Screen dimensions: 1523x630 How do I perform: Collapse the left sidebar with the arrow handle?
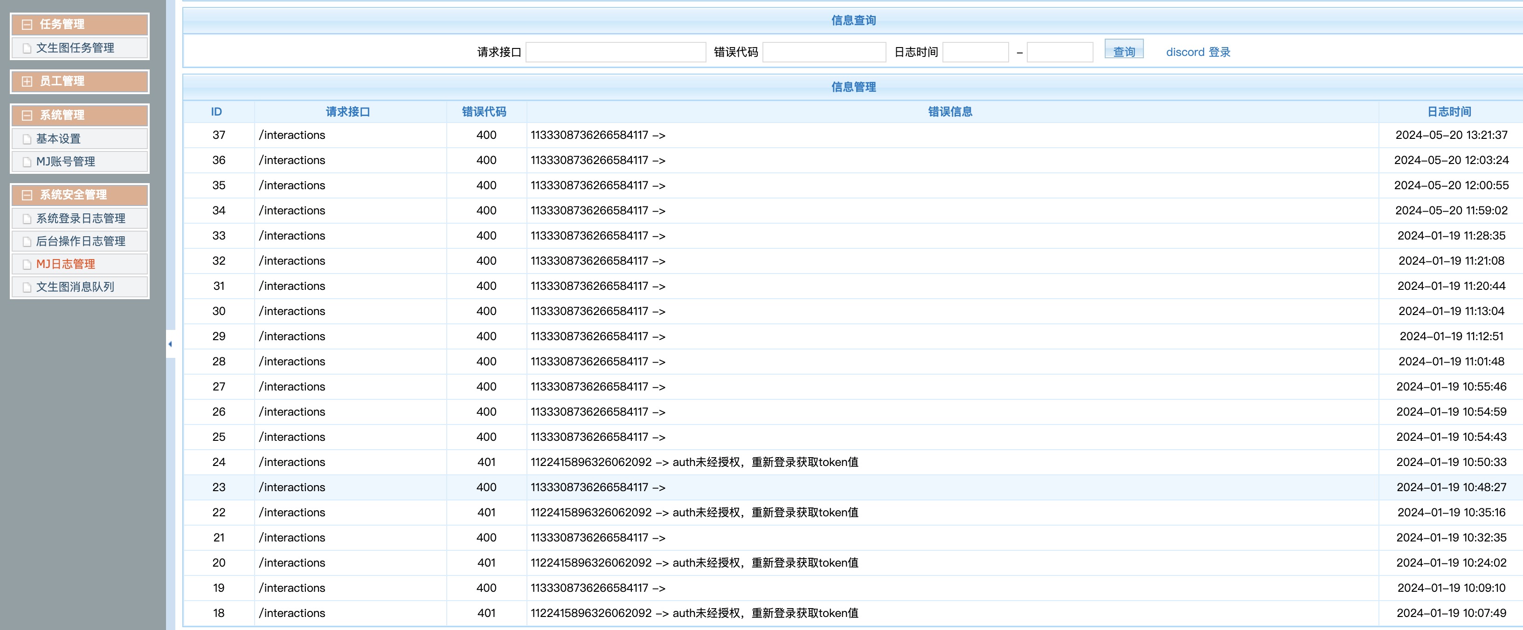170,344
